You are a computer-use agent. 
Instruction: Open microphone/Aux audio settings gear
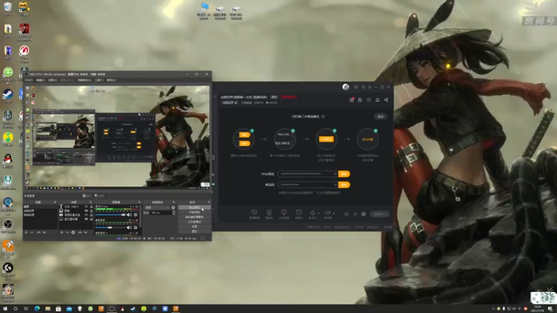click(x=135, y=215)
